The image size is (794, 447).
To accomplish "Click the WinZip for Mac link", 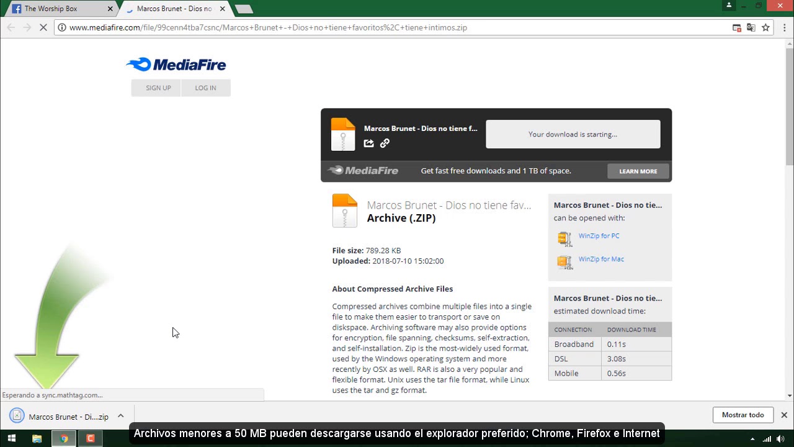I will (x=601, y=259).
